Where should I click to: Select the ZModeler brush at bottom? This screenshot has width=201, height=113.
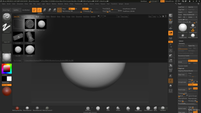point(88,109)
